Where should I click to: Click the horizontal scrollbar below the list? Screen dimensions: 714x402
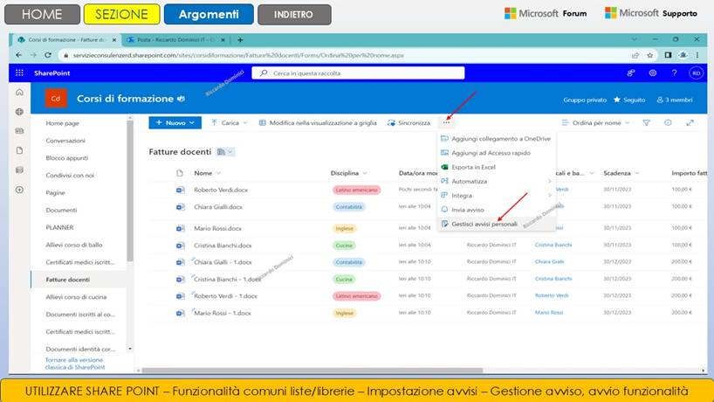(312, 371)
